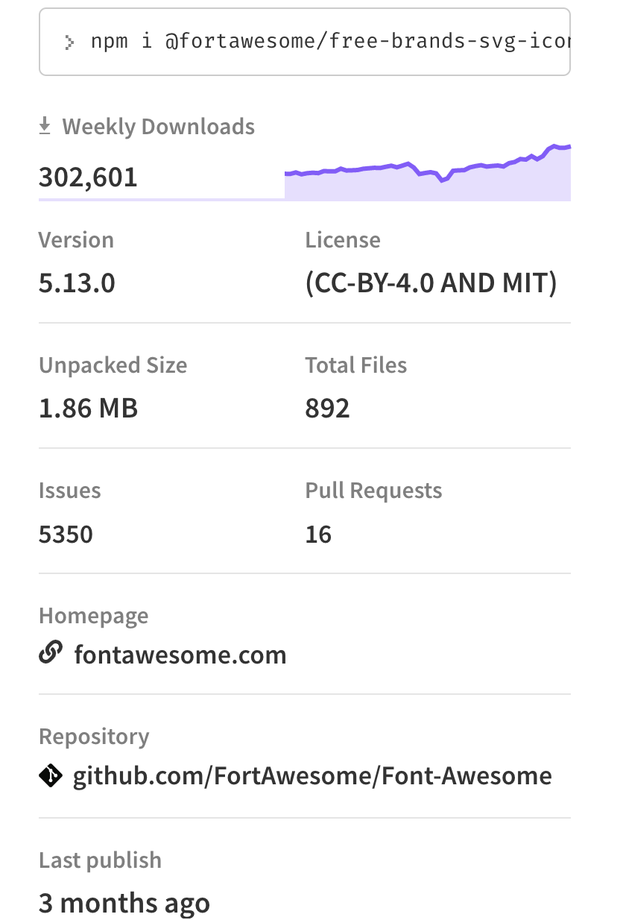The image size is (623, 920).
Task: Click the license text (CC-BY-4.0 AND MIT)
Action: click(x=431, y=283)
